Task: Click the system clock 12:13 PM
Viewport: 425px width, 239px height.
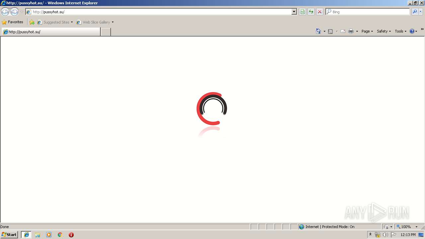Action: pyautogui.click(x=408, y=235)
